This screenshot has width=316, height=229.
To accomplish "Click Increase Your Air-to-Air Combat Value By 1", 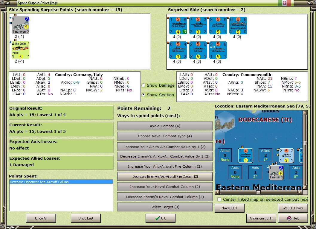I will [165, 147].
